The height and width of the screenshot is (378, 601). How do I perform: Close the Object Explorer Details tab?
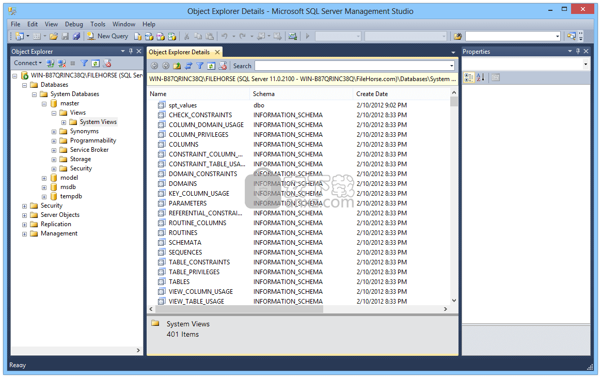pos(217,52)
